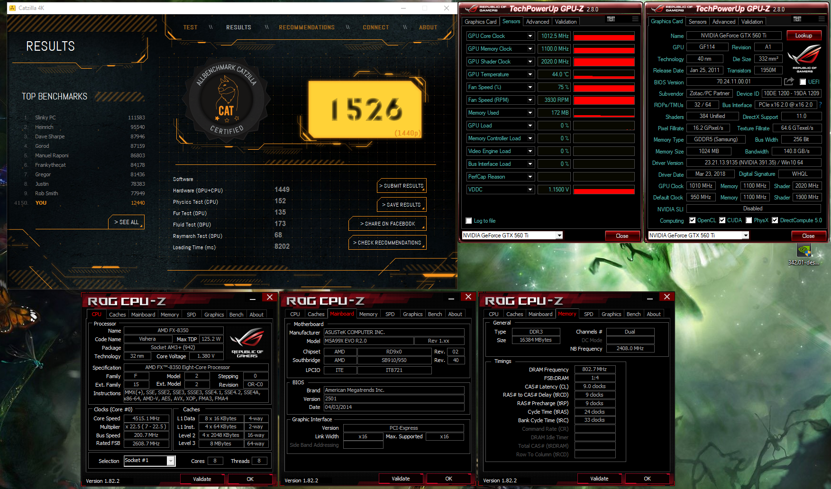Click Device ID value 10DE 1200
831x489 pixels.
coord(791,93)
